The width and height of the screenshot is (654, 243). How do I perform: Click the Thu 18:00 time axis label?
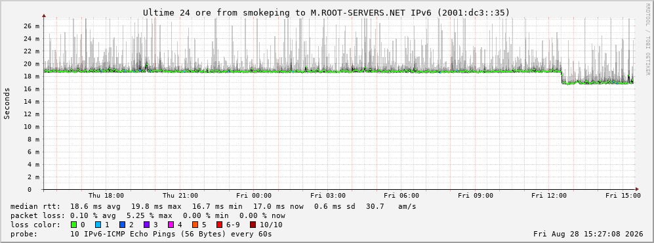[x=106, y=196]
